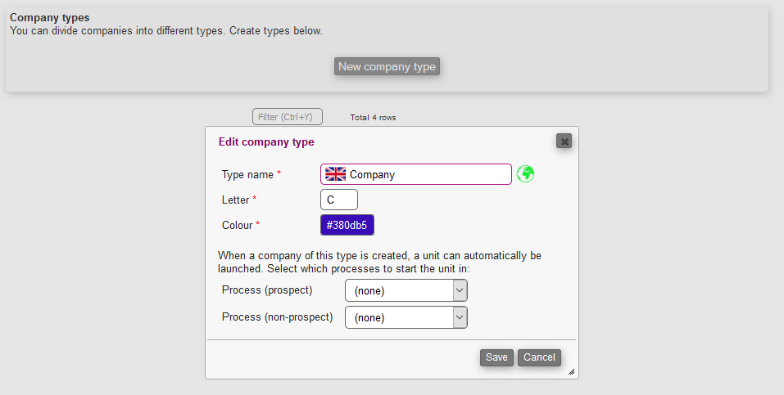Click into the Letter input box

pyautogui.click(x=339, y=200)
